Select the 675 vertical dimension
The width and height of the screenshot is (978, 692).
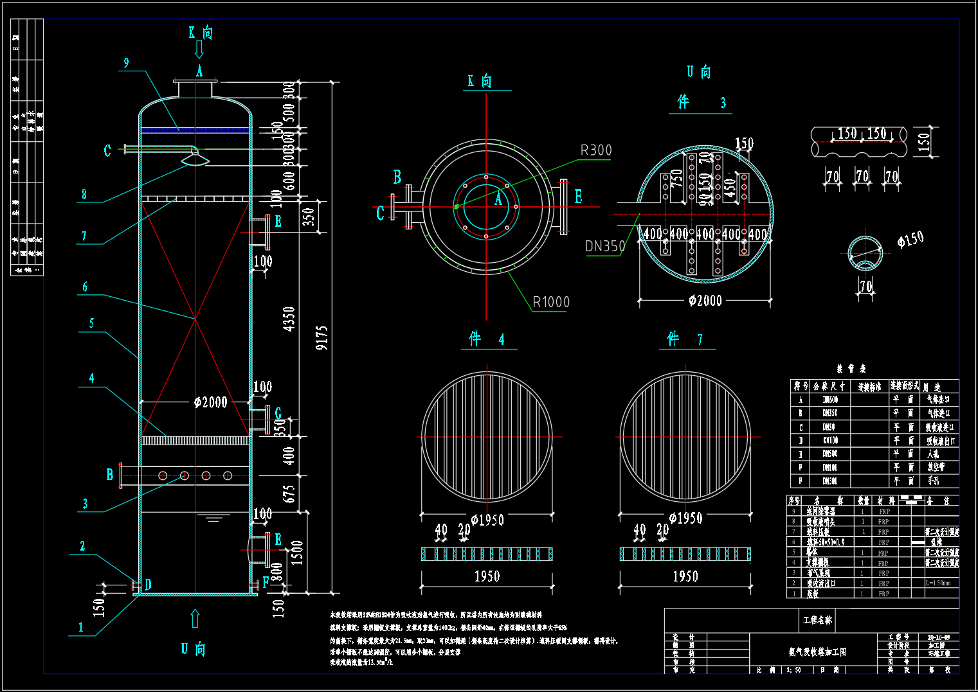click(289, 493)
